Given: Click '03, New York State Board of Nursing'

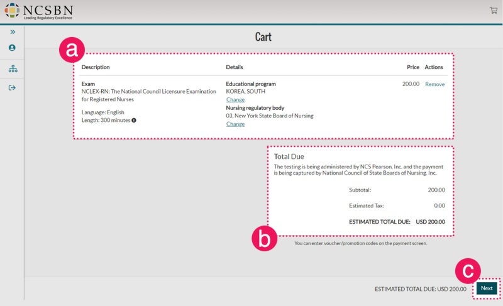Looking at the screenshot, I should click(x=270, y=116).
